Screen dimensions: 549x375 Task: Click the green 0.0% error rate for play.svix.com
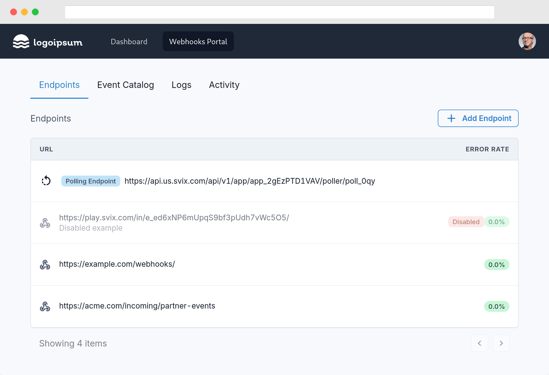[x=497, y=222]
